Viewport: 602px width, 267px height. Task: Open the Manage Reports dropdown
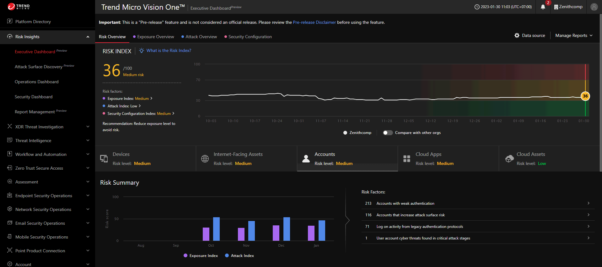[x=574, y=35]
